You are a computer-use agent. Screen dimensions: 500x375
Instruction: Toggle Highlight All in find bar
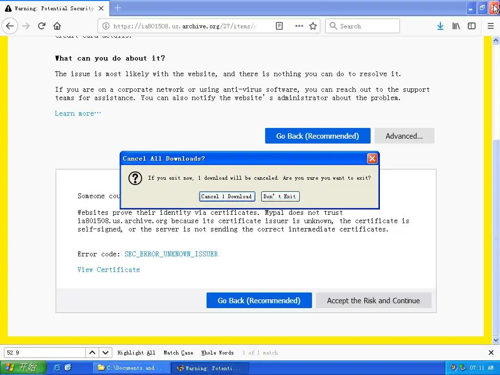coord(136,353)
